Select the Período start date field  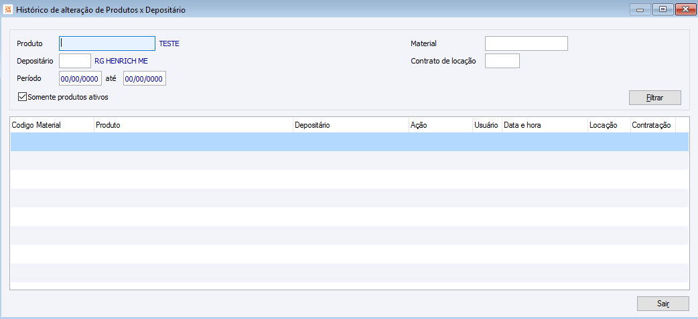[x=80, y=79]
